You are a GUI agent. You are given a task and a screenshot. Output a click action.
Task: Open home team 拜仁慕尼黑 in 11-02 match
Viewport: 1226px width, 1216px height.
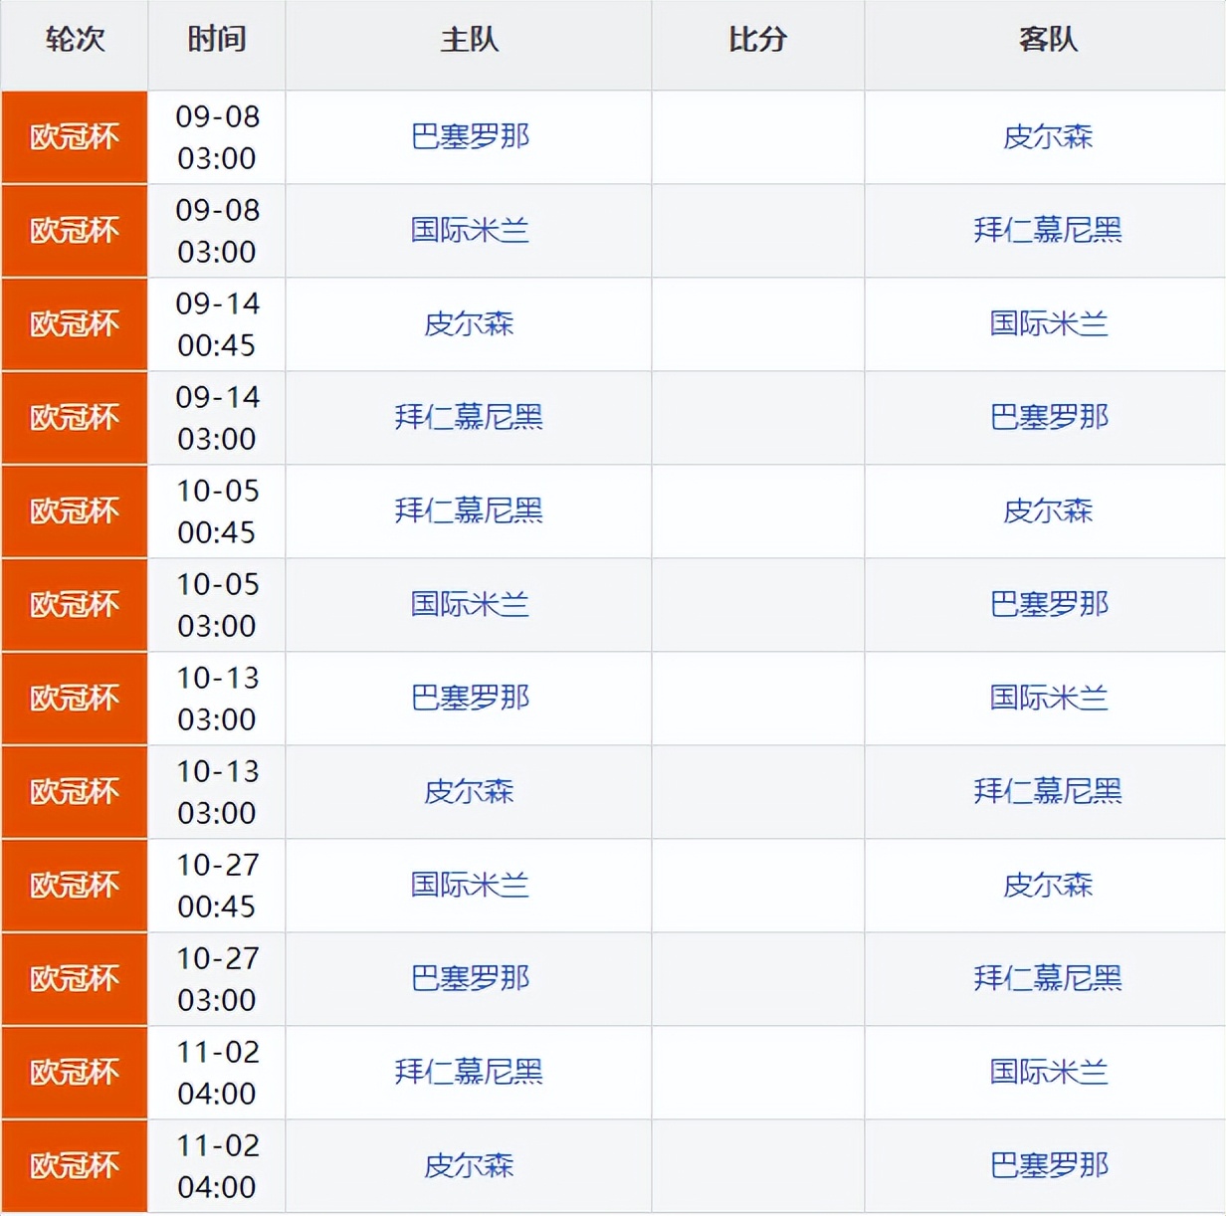coord(469,1072)
